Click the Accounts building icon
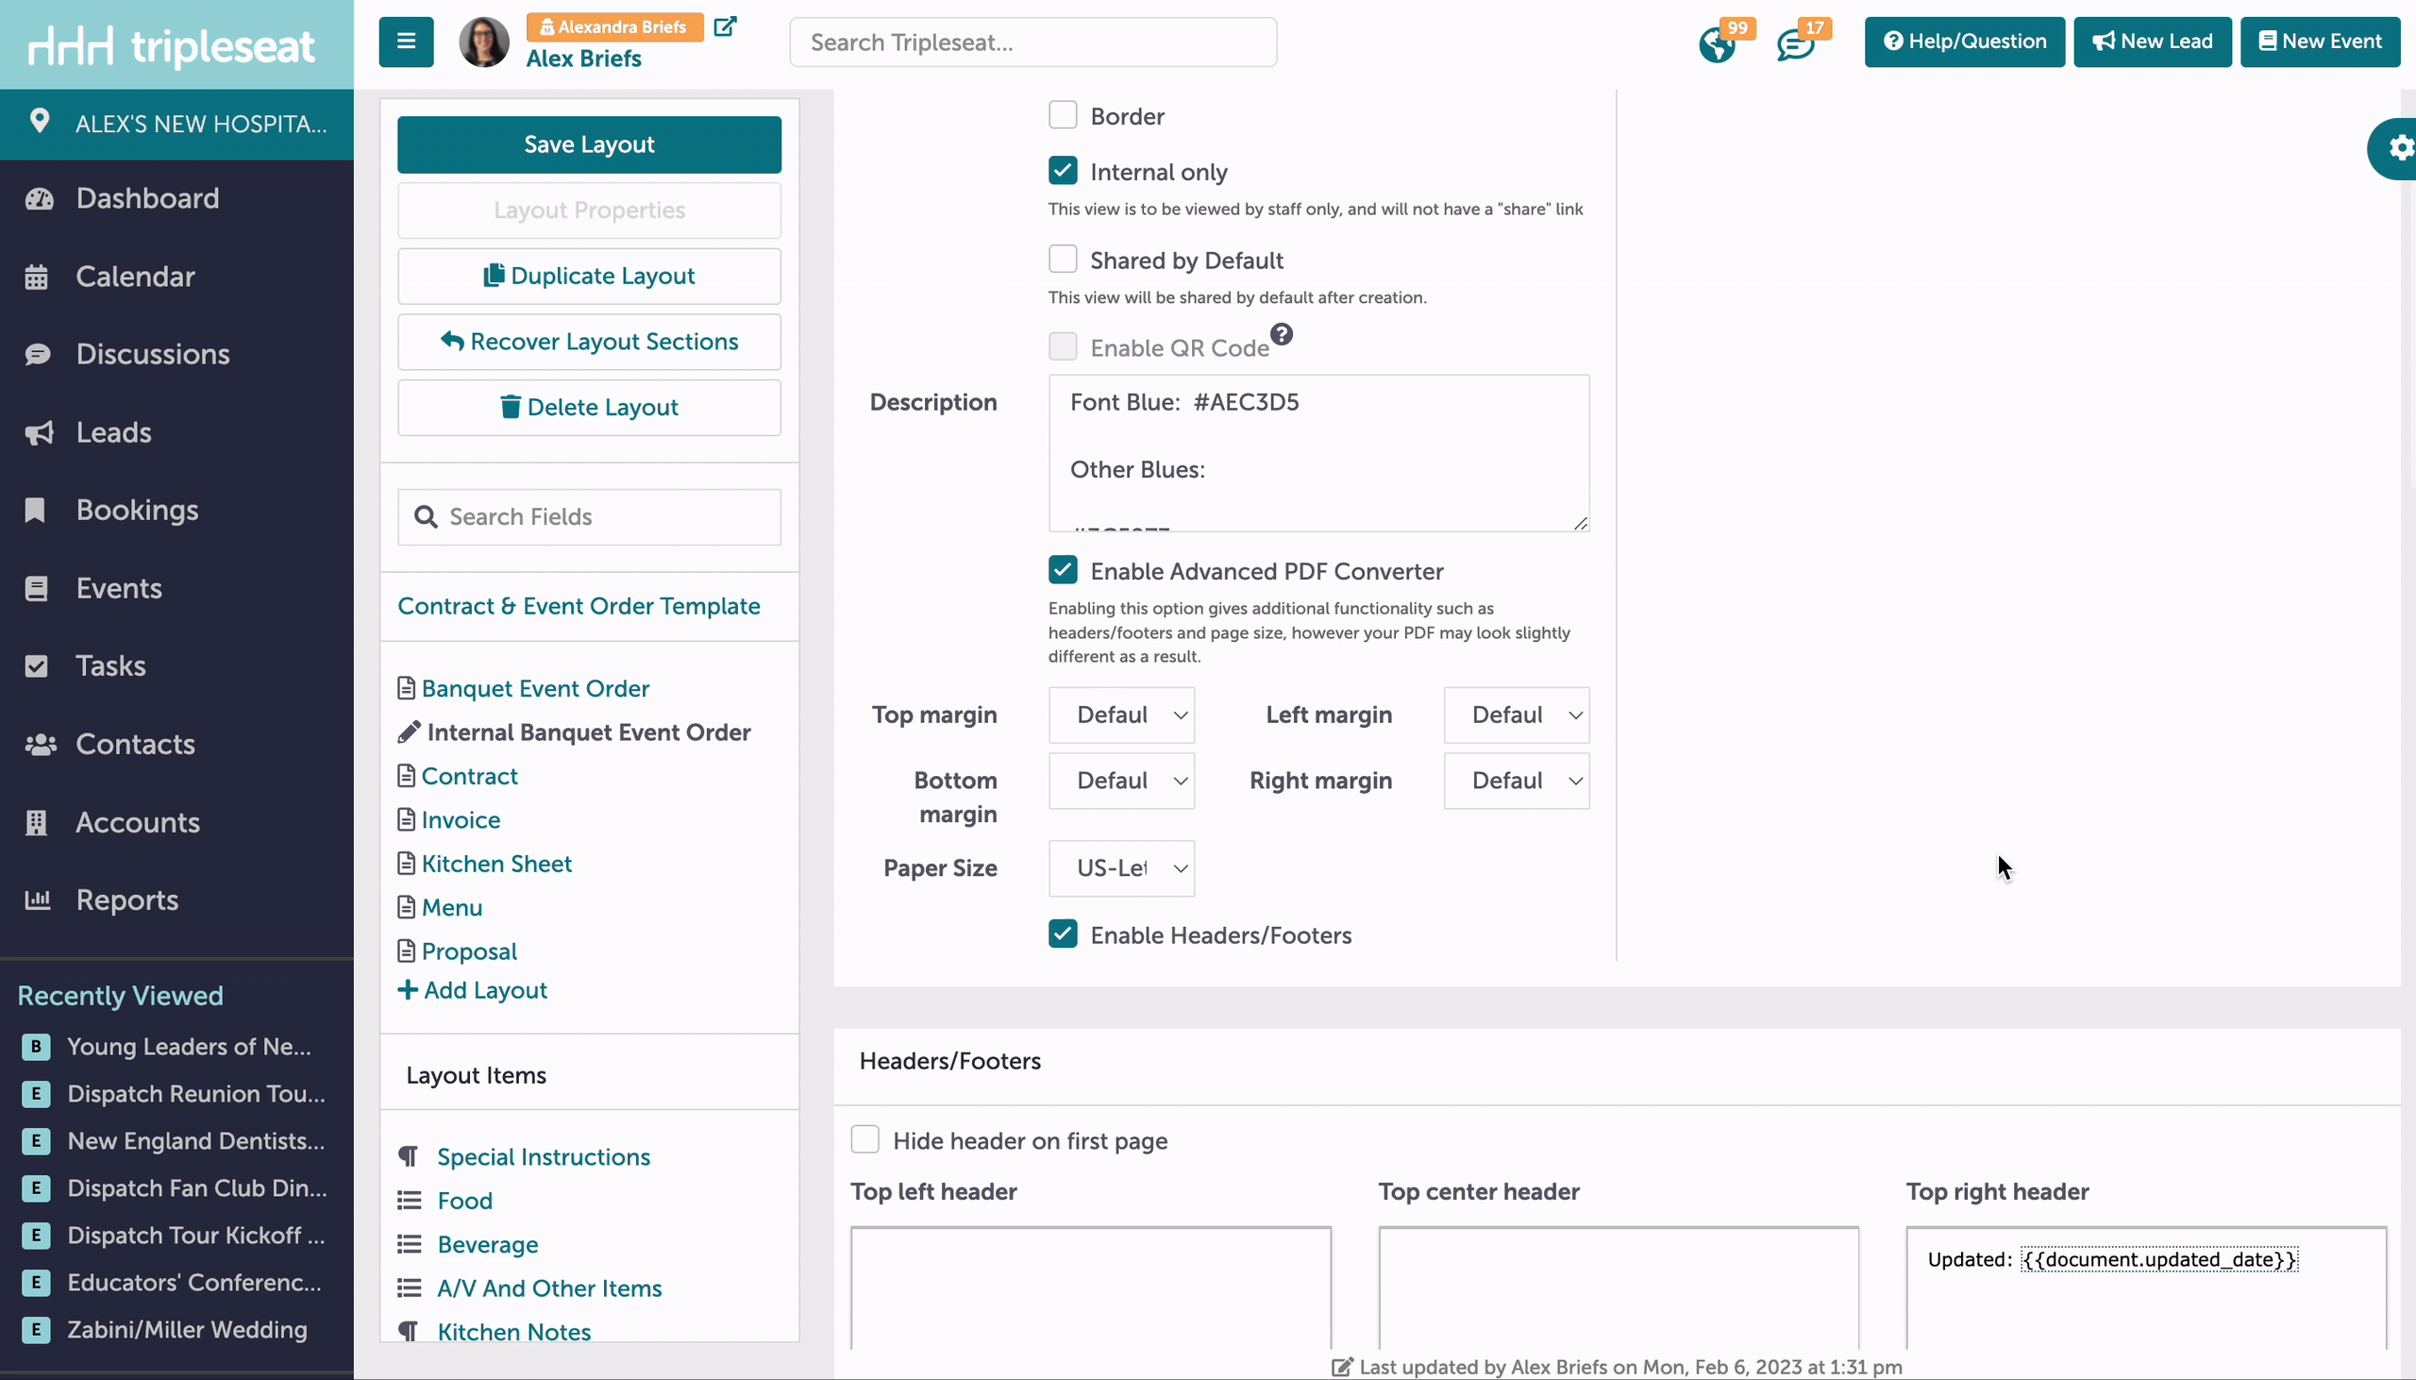The width and height of the screenshot is (2416, 1380). [x=36, y=822]
